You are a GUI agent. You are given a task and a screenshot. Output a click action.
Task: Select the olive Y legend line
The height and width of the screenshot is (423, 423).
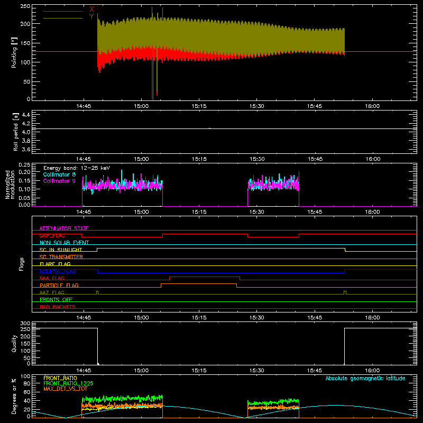[63, 18]
